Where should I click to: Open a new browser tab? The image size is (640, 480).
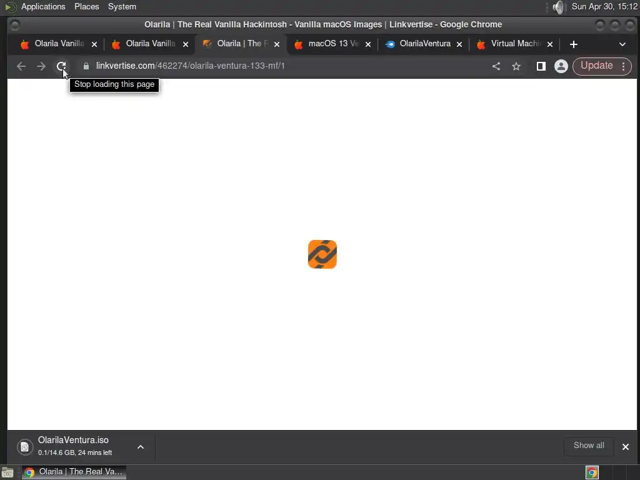click(574, 44)
